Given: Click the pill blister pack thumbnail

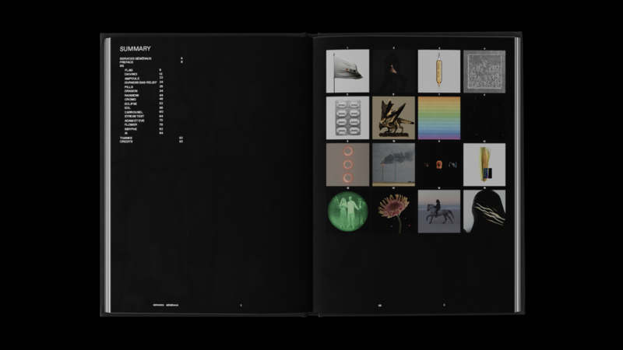Looking at the screenshot, I should point(347,117).
